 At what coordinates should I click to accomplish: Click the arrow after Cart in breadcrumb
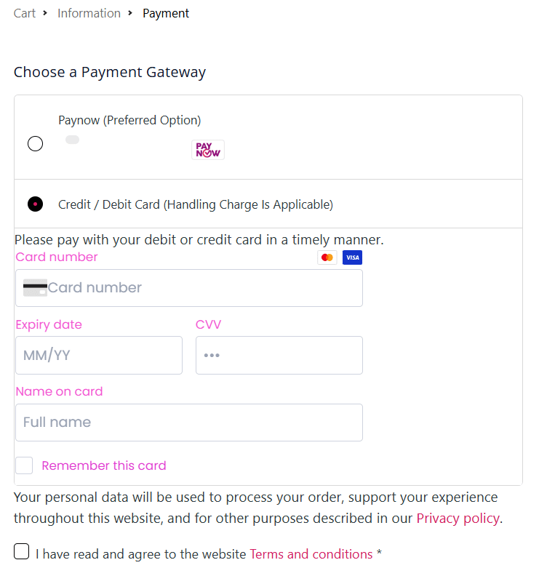click(45, 13)
